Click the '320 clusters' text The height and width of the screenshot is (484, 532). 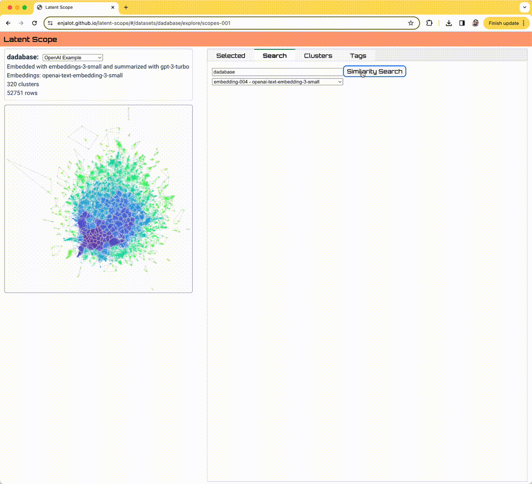click(x=23, y=84)
